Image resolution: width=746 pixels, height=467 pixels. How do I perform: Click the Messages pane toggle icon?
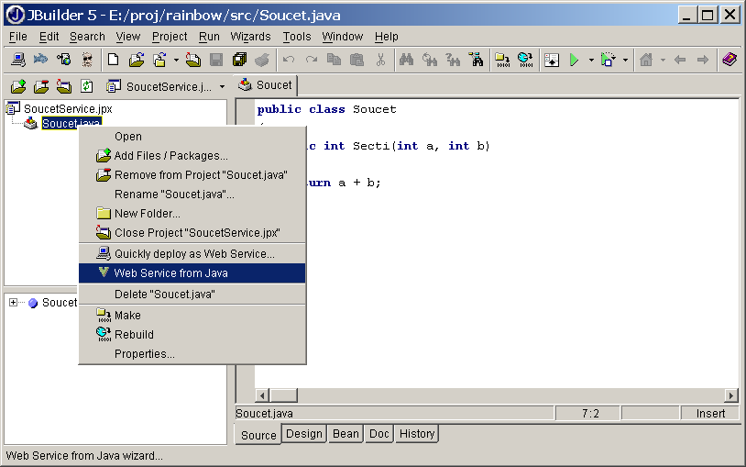pos(552,60)
